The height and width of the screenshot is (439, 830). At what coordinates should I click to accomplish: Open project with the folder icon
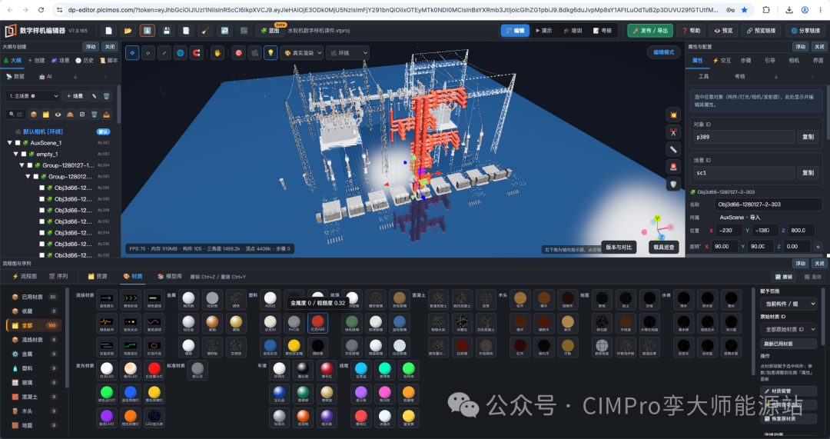128,31
